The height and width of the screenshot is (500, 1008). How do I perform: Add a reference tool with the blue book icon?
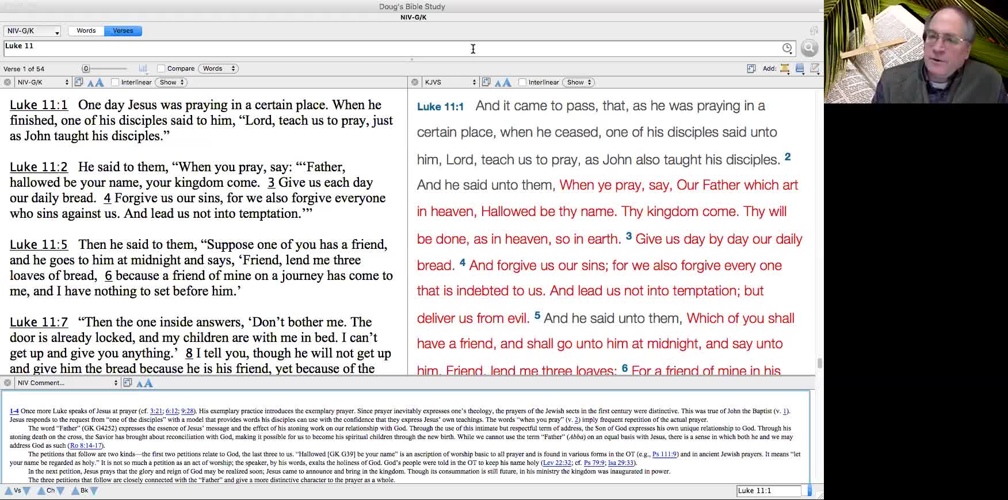(800, 68)
